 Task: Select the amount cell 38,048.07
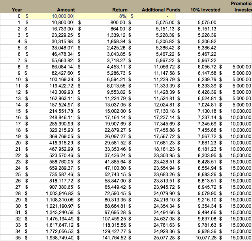(47, 48)
